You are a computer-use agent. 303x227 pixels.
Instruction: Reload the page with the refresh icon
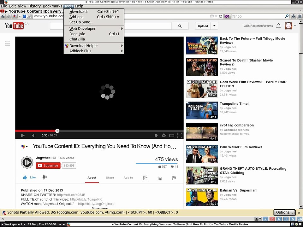pos(221,16)
